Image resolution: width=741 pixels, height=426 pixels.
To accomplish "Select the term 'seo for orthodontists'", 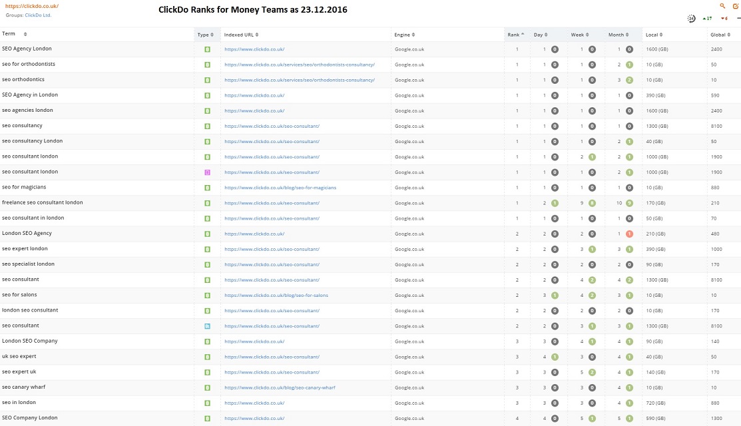I will (x=29, y=64).
